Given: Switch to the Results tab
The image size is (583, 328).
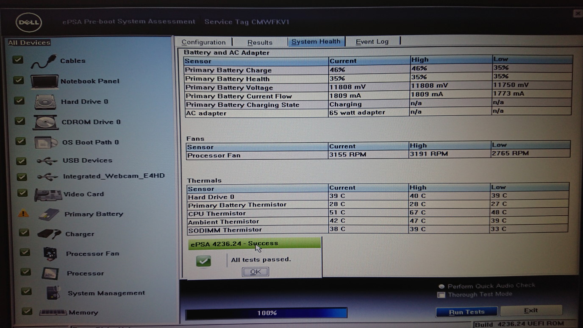Looking at the screenshot, I should (x=260, y=42).
